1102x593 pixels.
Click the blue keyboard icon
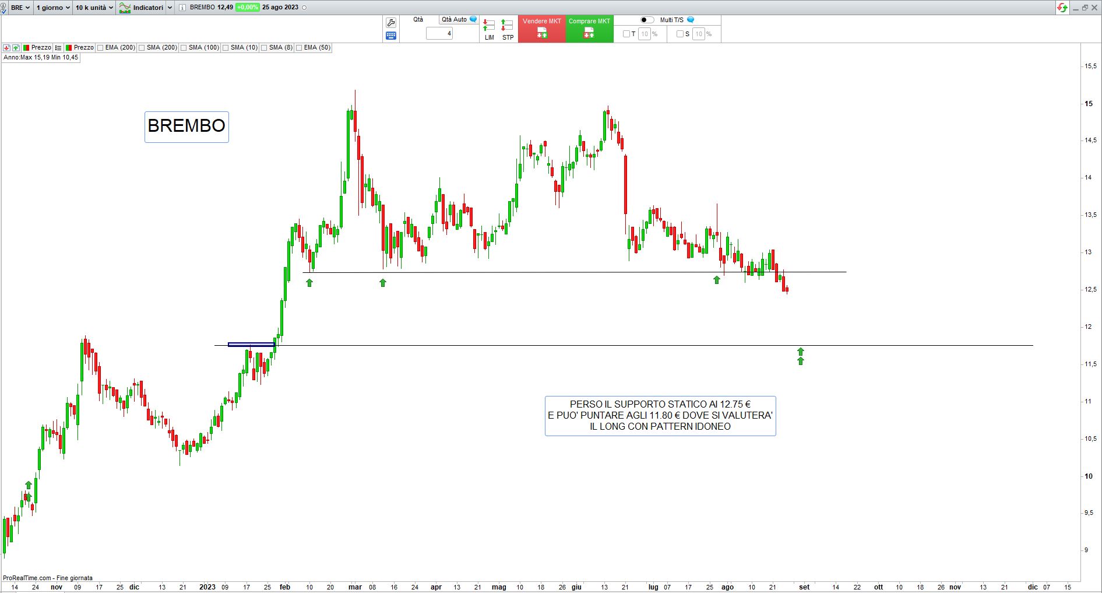pos(390,36)
